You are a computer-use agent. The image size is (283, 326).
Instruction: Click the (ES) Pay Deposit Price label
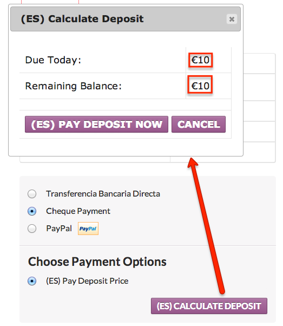click(x=87, y=281)
